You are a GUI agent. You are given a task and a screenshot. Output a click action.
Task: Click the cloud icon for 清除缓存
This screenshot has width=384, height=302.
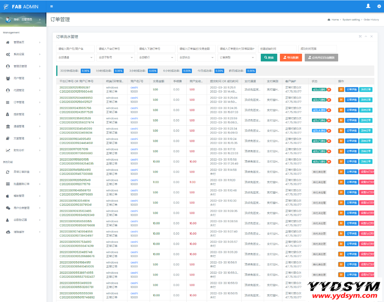(8, 232)
